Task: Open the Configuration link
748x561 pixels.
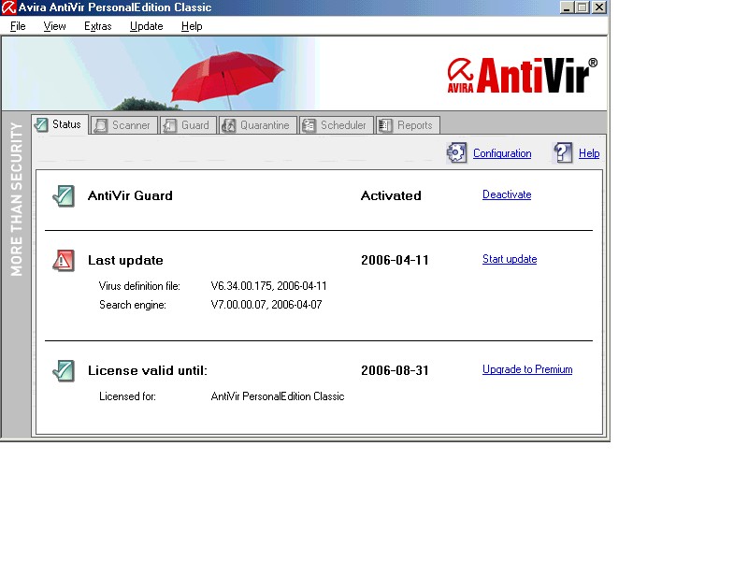Action: pos(502,153)
